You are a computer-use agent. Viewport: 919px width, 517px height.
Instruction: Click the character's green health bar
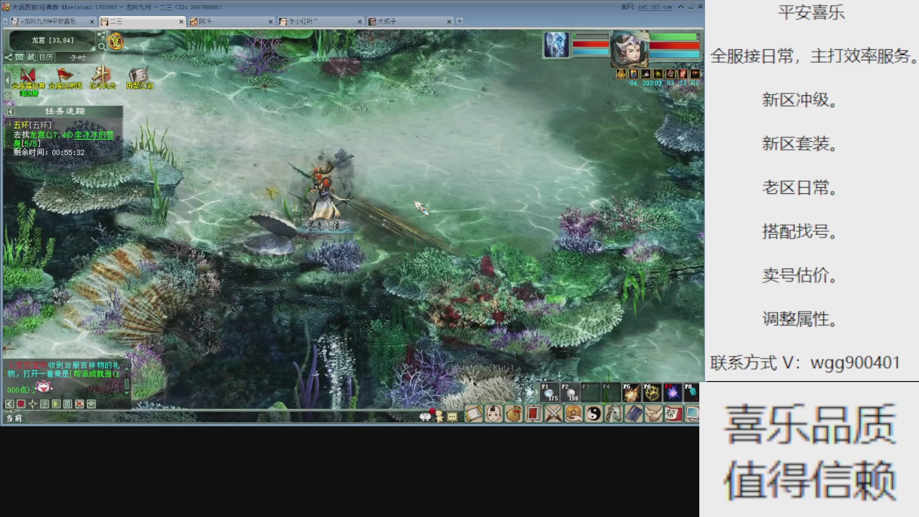pos(674,37)
